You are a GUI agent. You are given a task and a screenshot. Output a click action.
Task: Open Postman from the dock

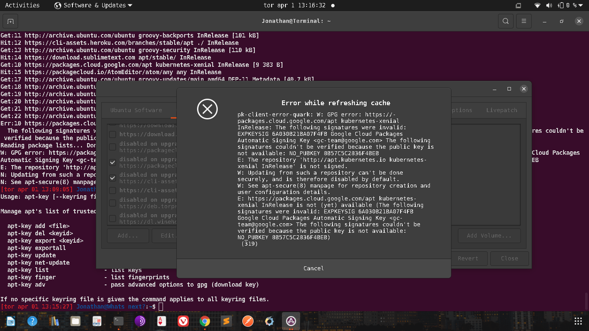(x=248, y=321)
